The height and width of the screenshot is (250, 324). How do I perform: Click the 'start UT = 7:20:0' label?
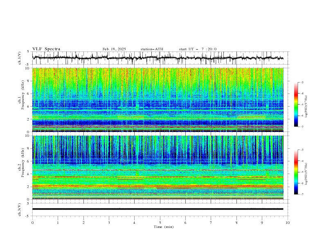tap(198, 49)
